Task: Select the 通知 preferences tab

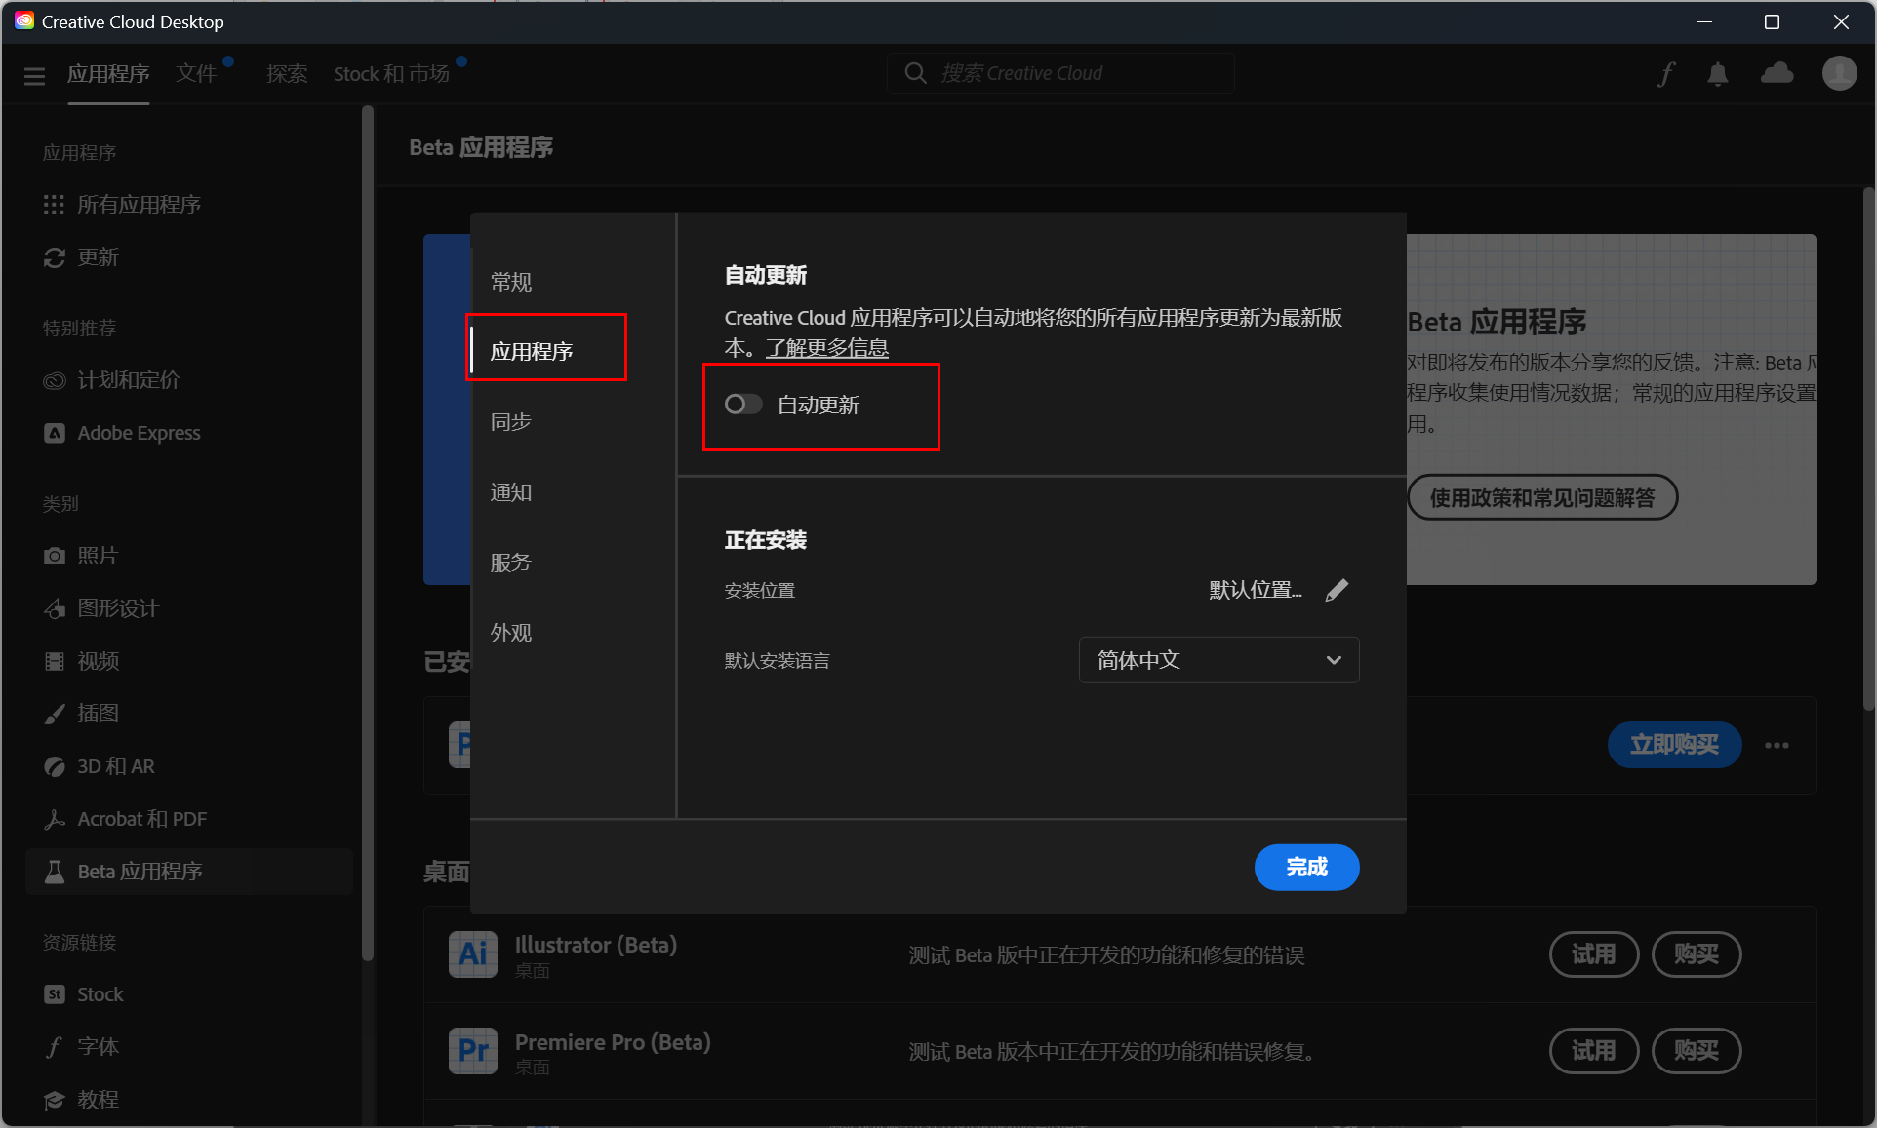Action: click(511, 492)
